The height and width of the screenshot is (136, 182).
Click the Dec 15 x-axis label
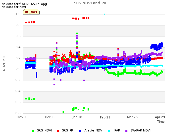coord(50,117)
